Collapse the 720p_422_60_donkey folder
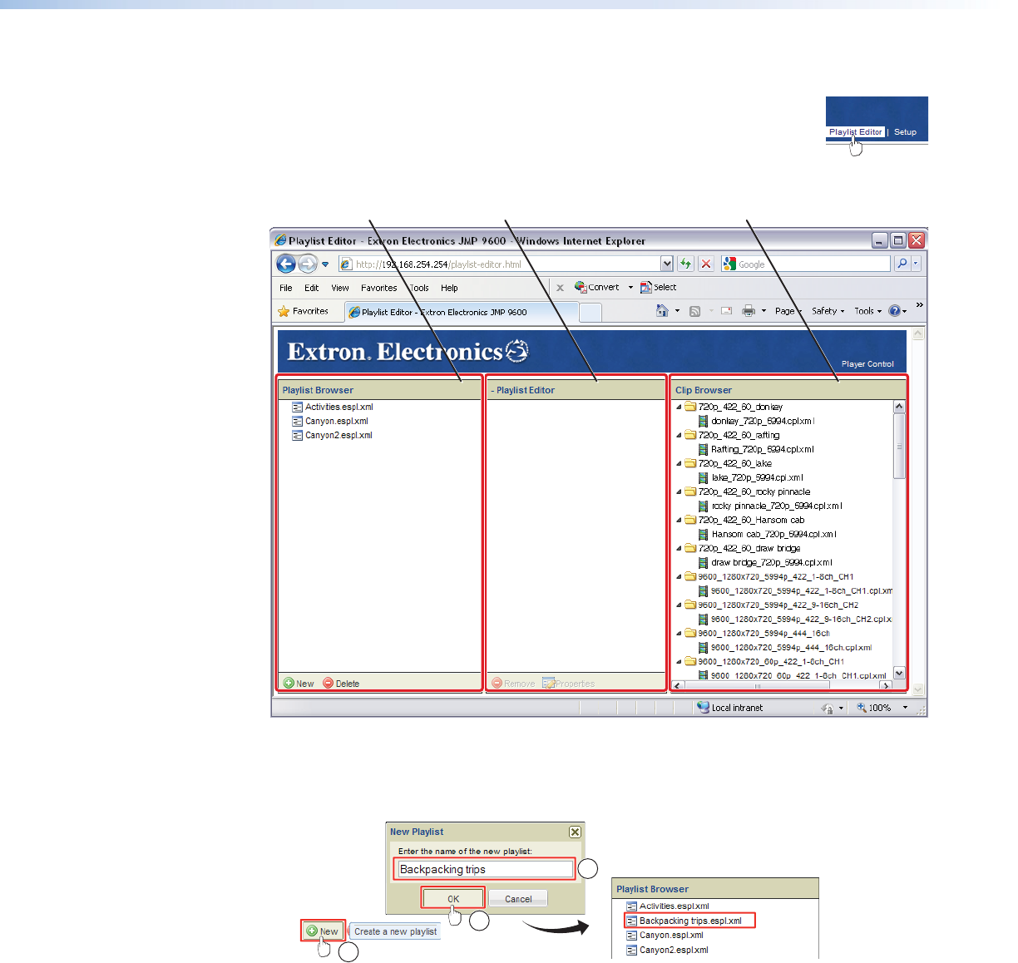The height and width of the screenshot is (963, 1018). [679, 407]
